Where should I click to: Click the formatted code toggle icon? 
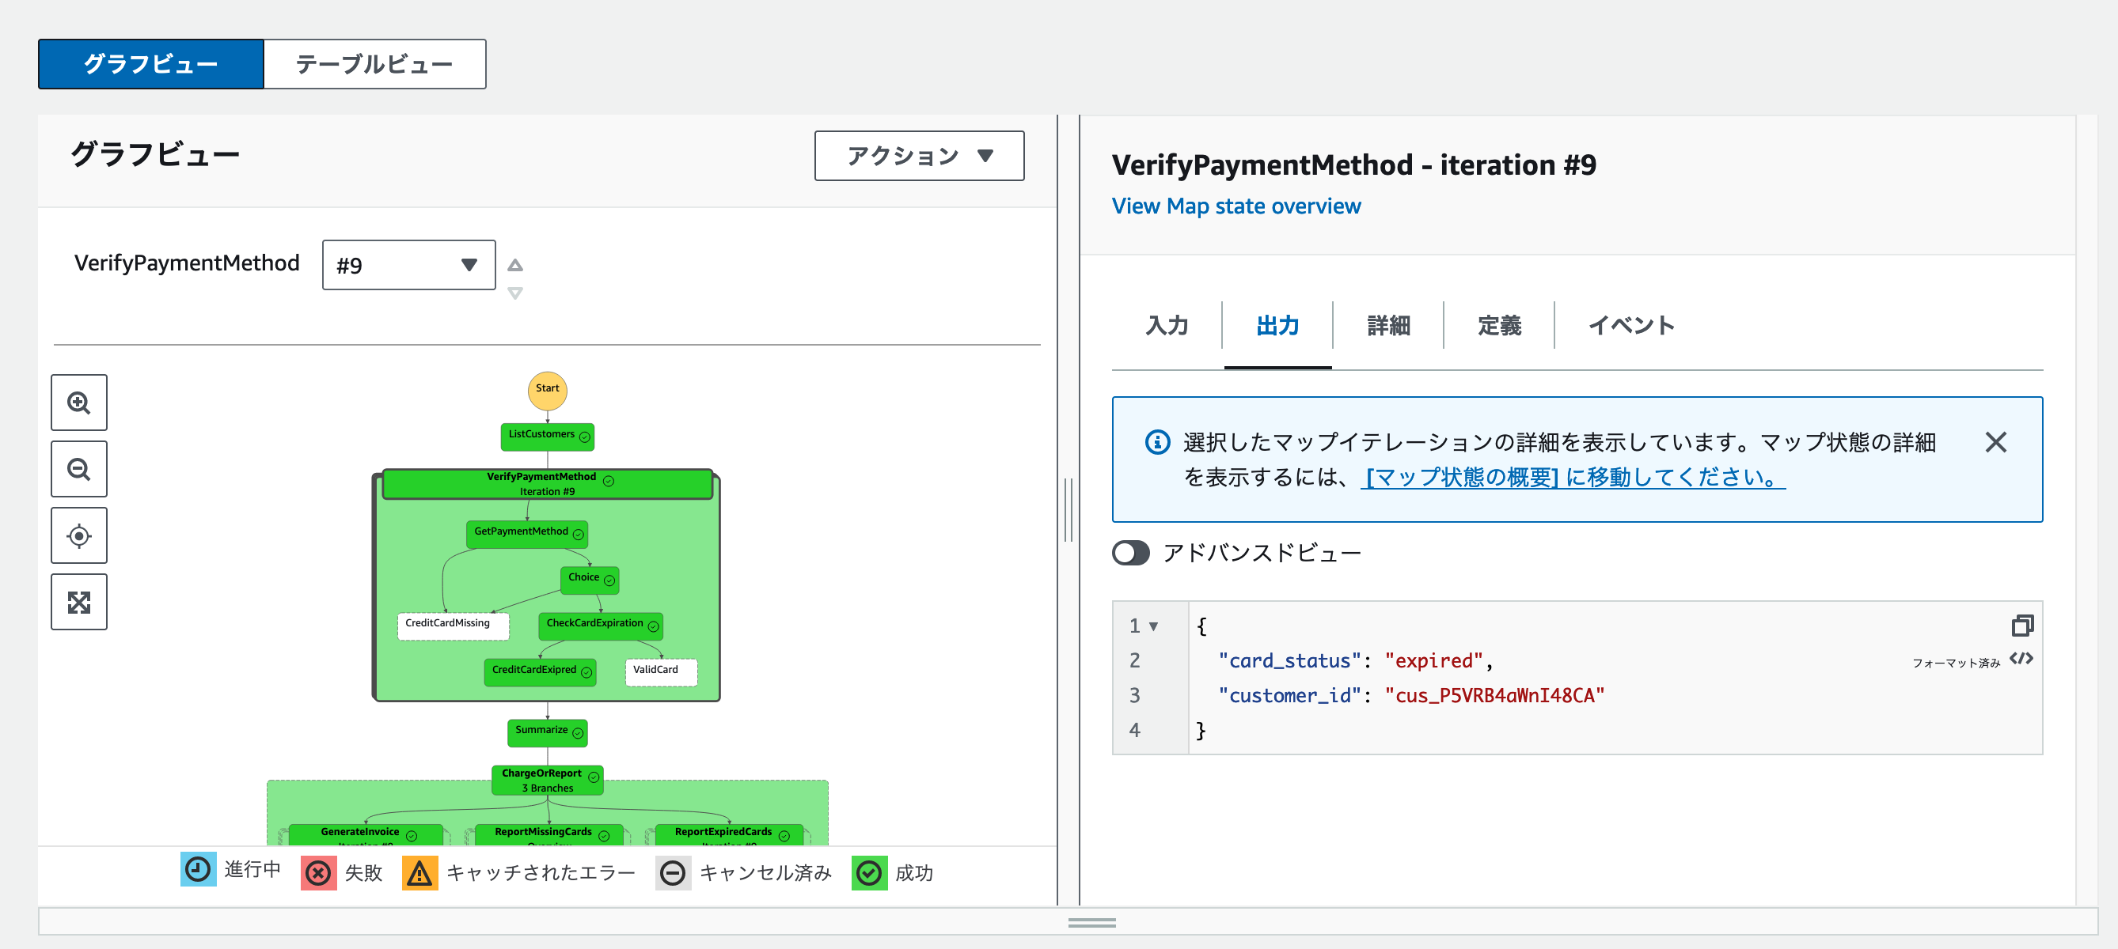point(2020,659)
